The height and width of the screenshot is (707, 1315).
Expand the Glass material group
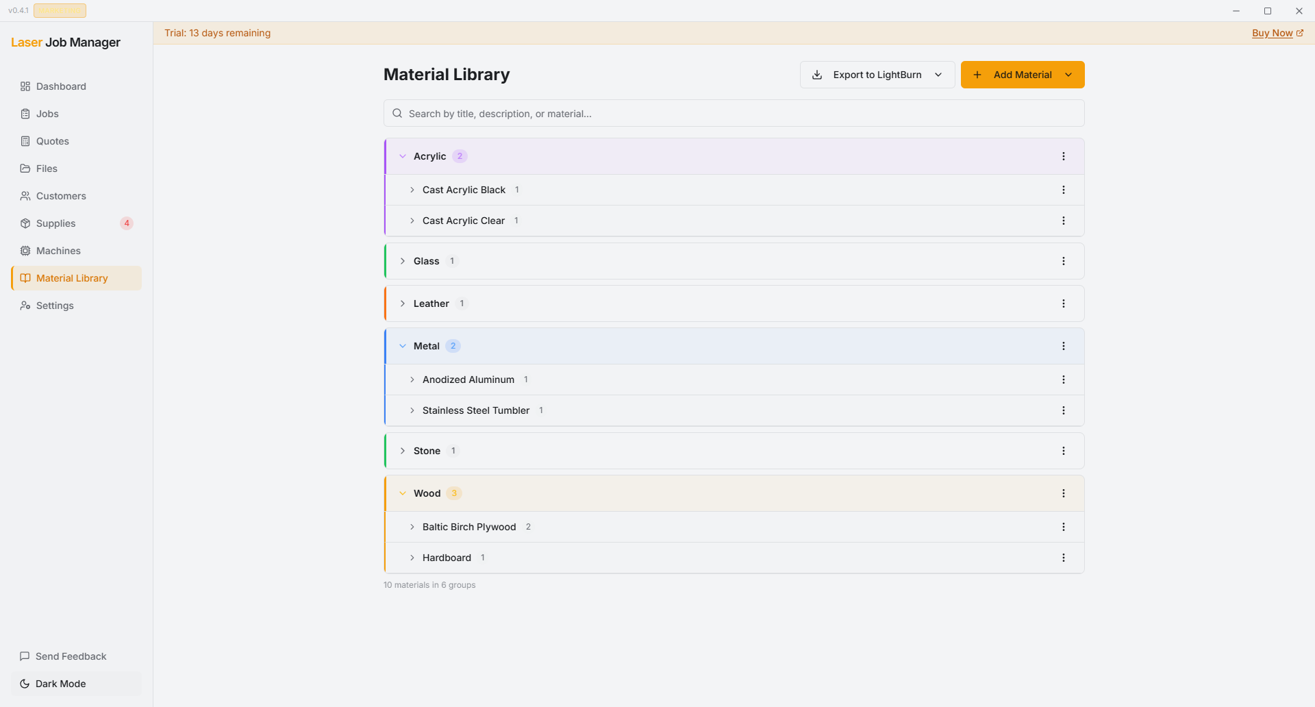point(403,261)
